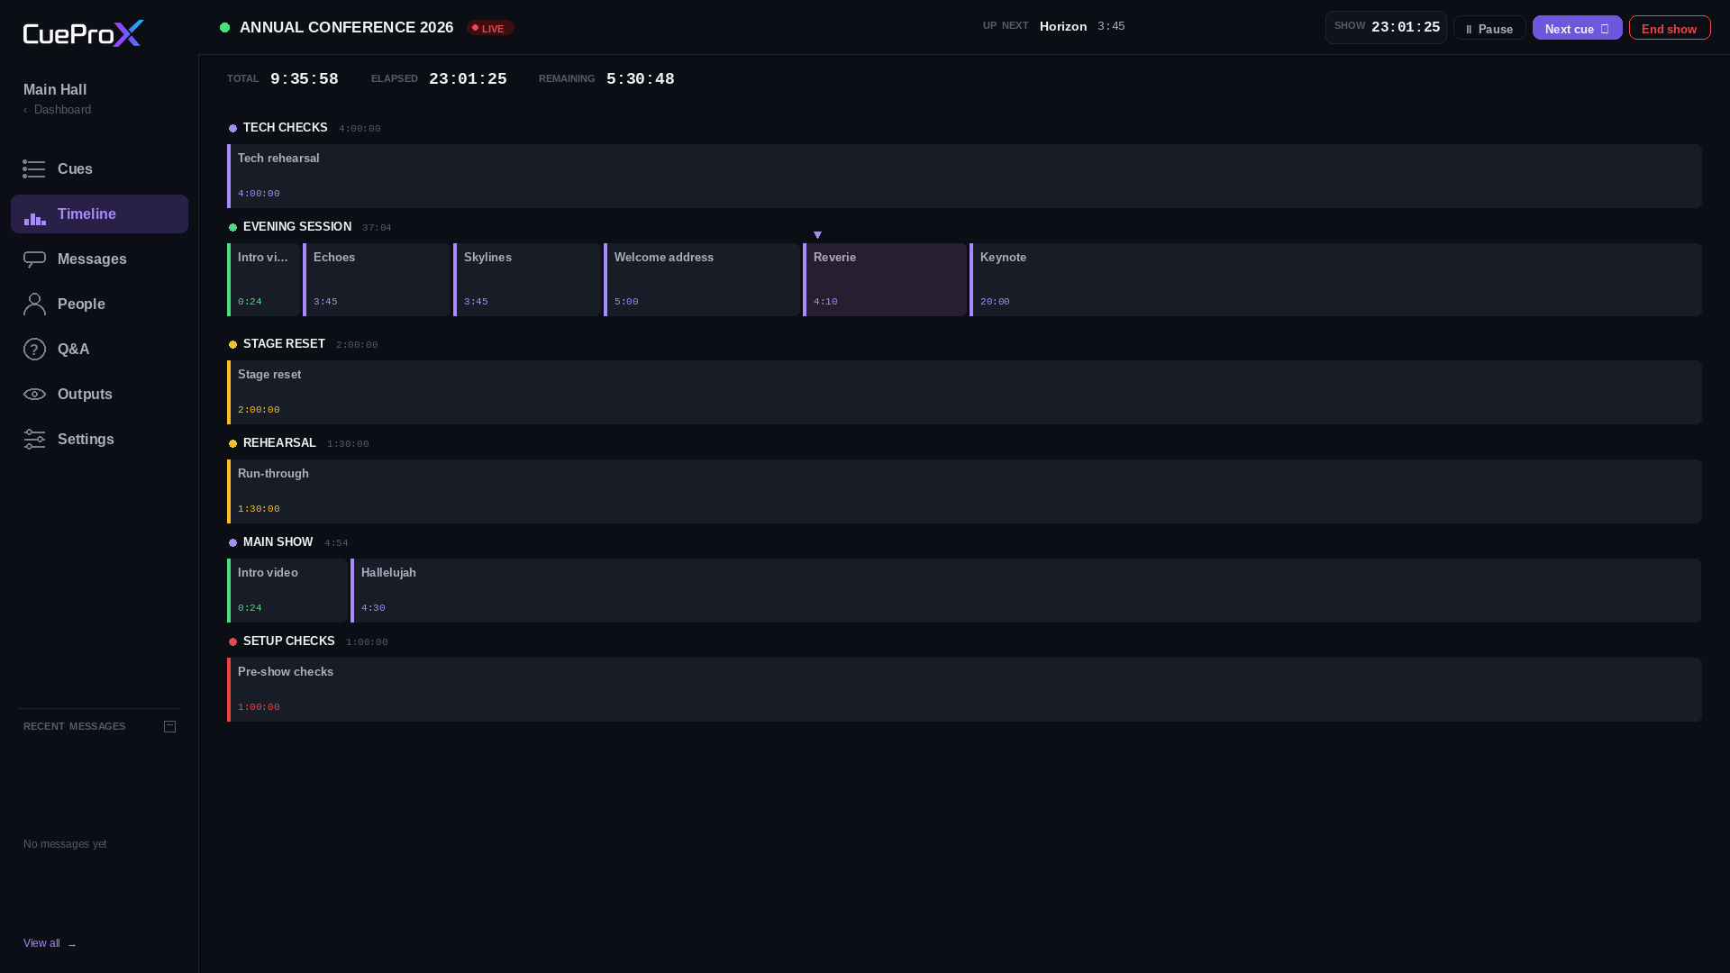
Task: Open the Outputs section label
Action: (x=85, y=395)
